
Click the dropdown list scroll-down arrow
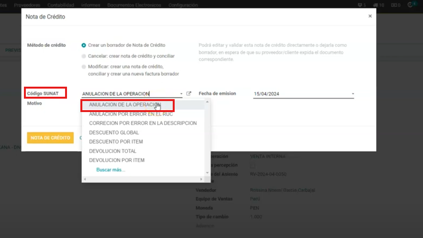(x=207, y=172)
